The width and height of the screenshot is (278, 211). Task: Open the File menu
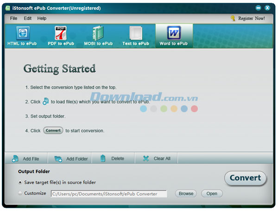(x=13, y=18)
